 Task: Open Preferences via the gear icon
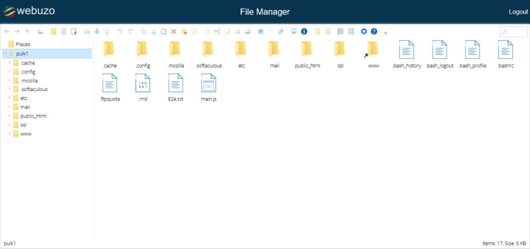click(x=364, y=31)
